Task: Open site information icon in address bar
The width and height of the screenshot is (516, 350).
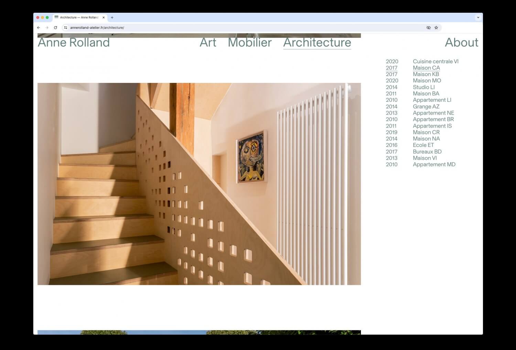Action: pyautogui.click(x=66, y=28)
